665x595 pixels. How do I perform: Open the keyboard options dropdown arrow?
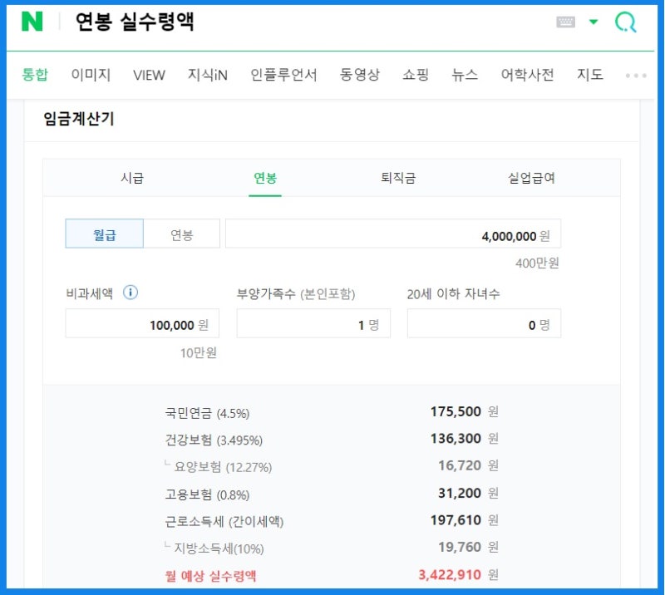click(592, 22)
